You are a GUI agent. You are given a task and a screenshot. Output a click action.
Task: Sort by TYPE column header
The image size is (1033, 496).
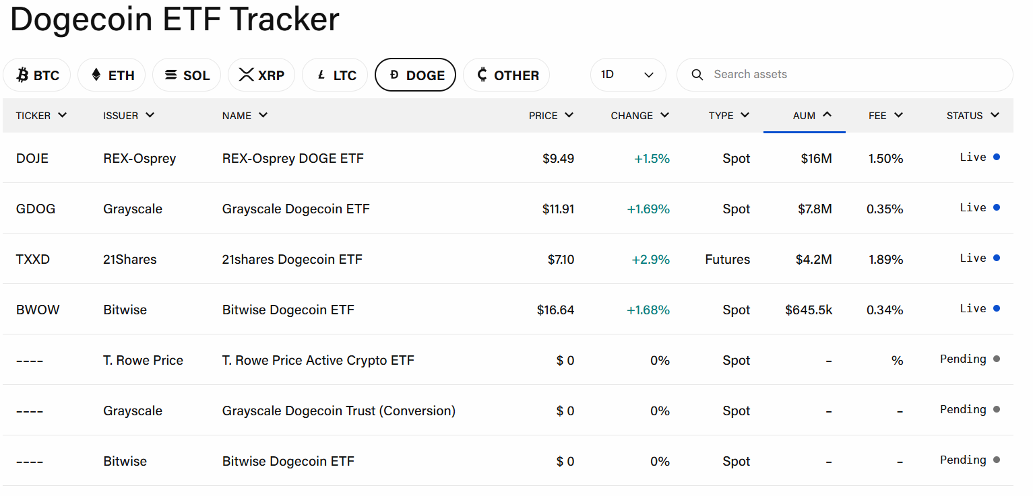[x=729, y=116]
